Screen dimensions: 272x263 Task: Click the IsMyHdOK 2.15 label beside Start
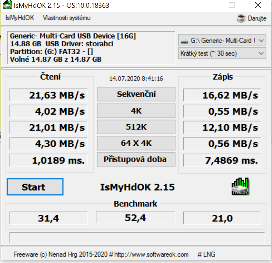pos(137,187)
